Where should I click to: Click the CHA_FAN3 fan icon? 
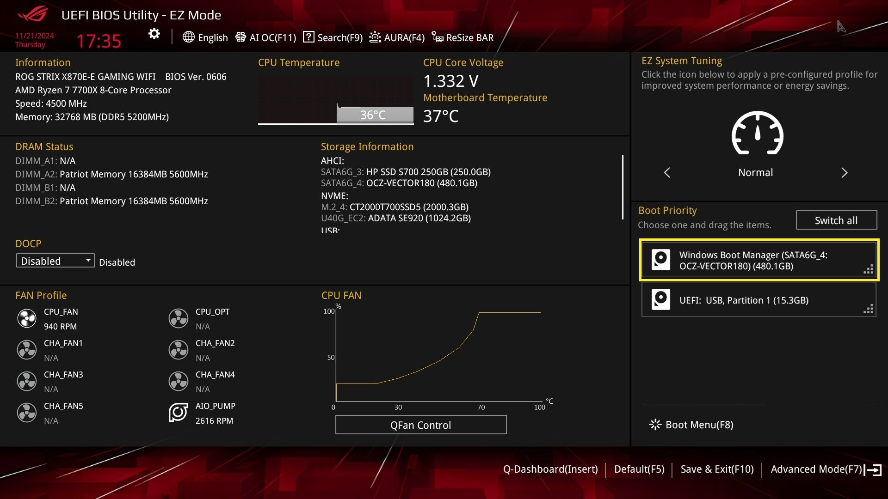(x=27, y=381)
